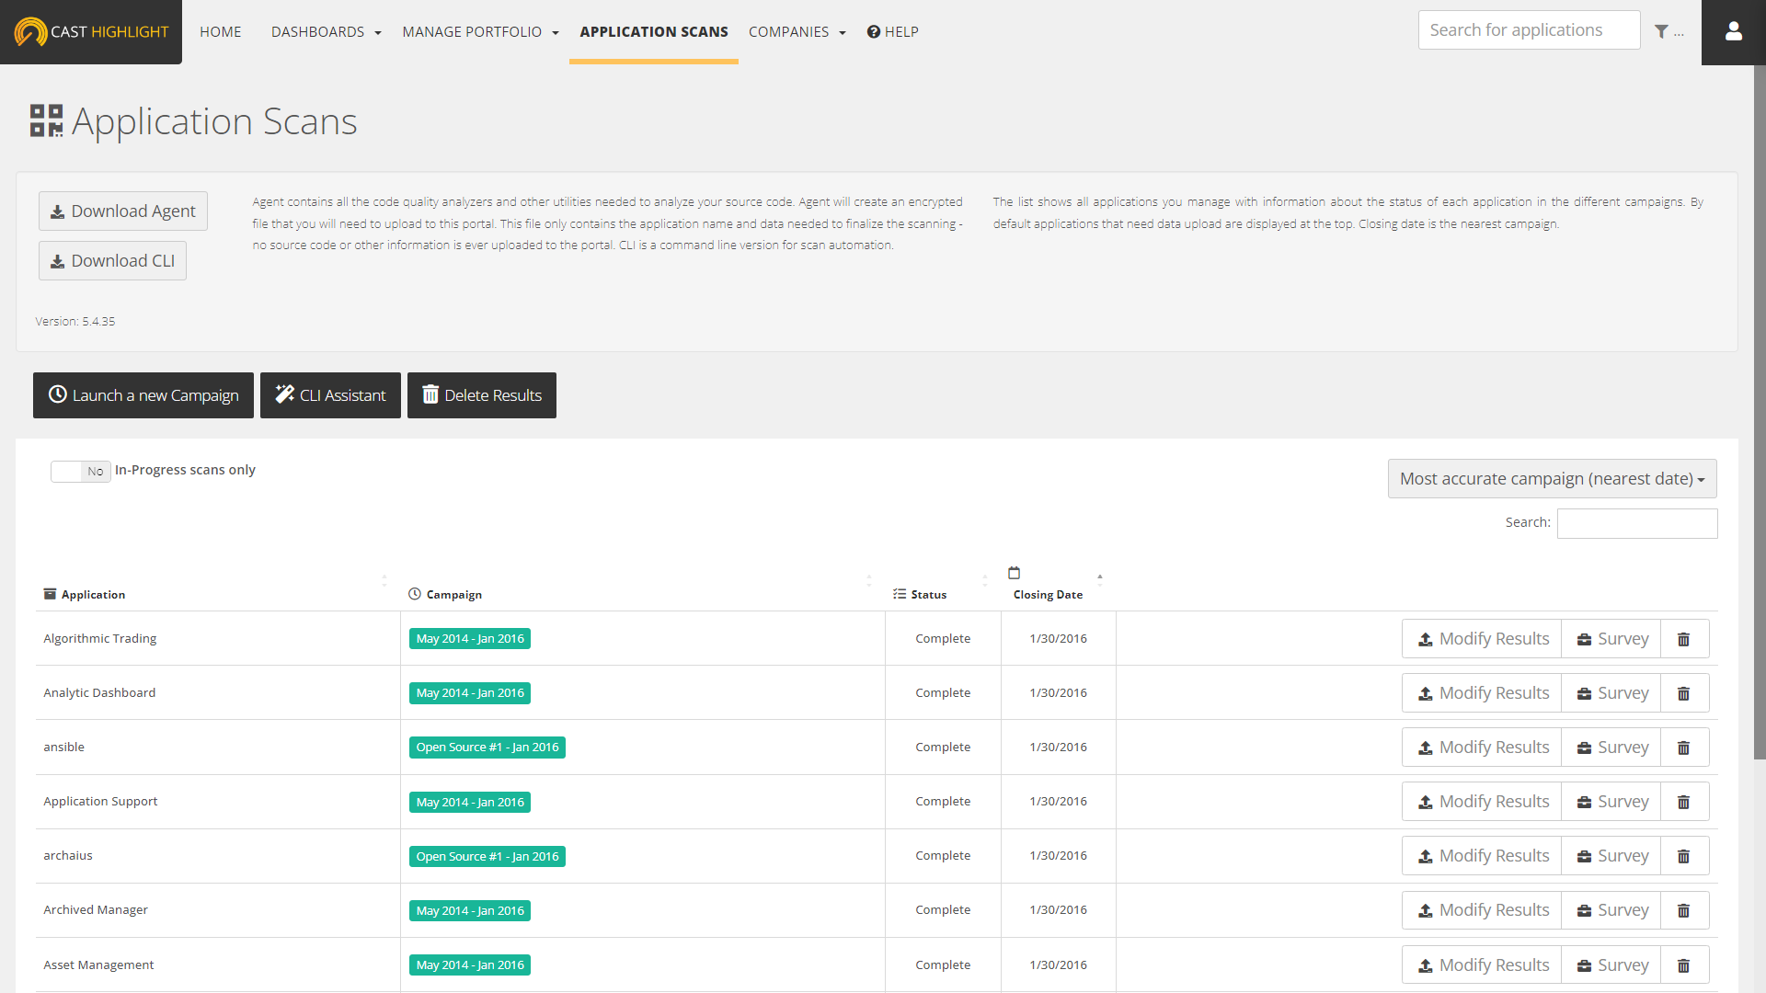Screen dimensions: 1766x993
Task: Click Download CLI button
Action: pos(112,260)
